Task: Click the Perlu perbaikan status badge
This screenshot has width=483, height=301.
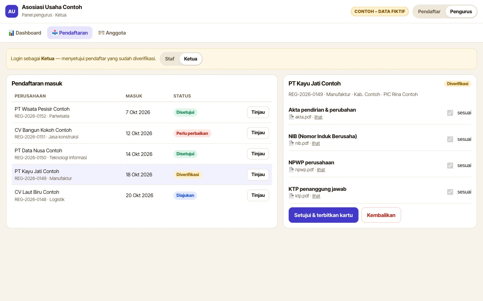Action: point(192,133)
